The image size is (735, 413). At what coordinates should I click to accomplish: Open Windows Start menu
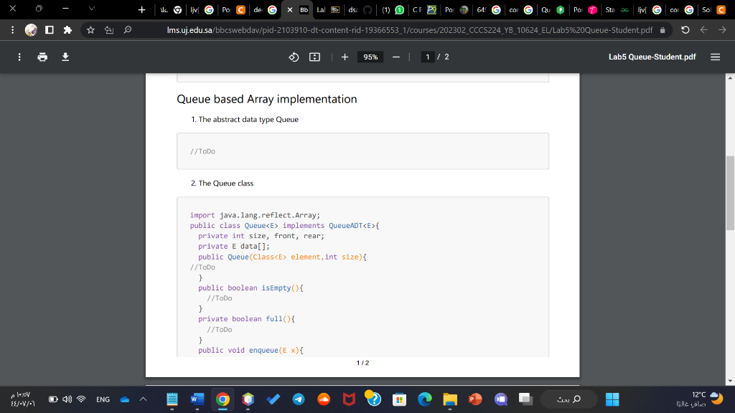click(612, 399)
